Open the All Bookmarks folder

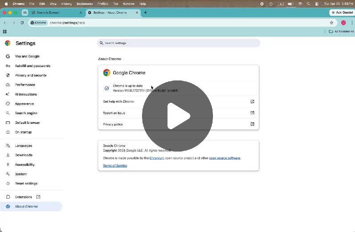[x=341, y=32]
